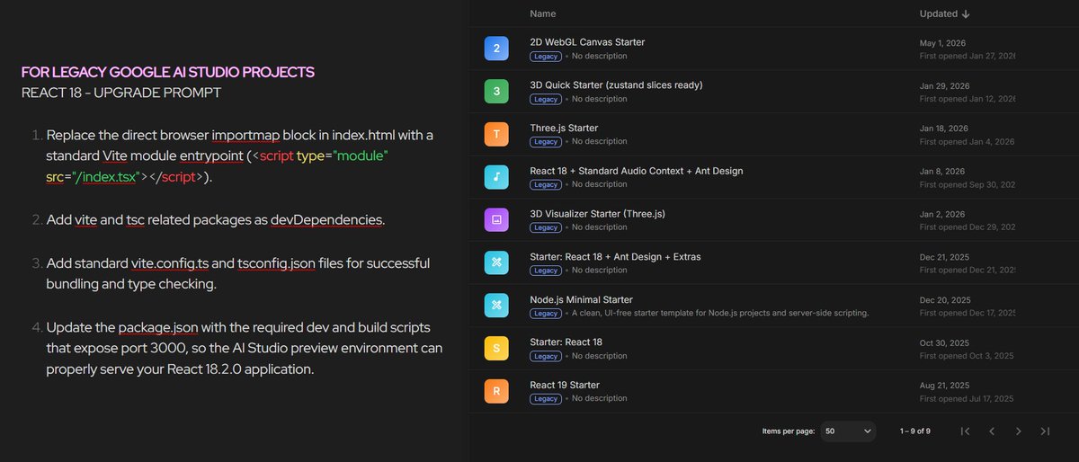Click the Jan 8, 2026 updated date
The image size is (1079, 462).
pyautogui.click(x=943, y=172)
